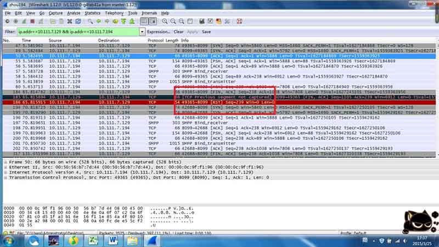Click the Expression... button

[159, 32]
